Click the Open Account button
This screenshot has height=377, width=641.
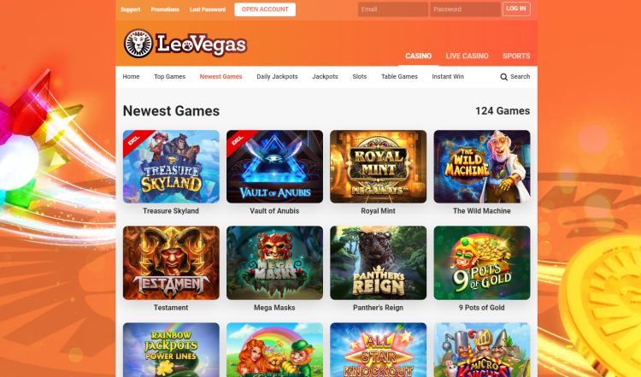pos(265,9)
